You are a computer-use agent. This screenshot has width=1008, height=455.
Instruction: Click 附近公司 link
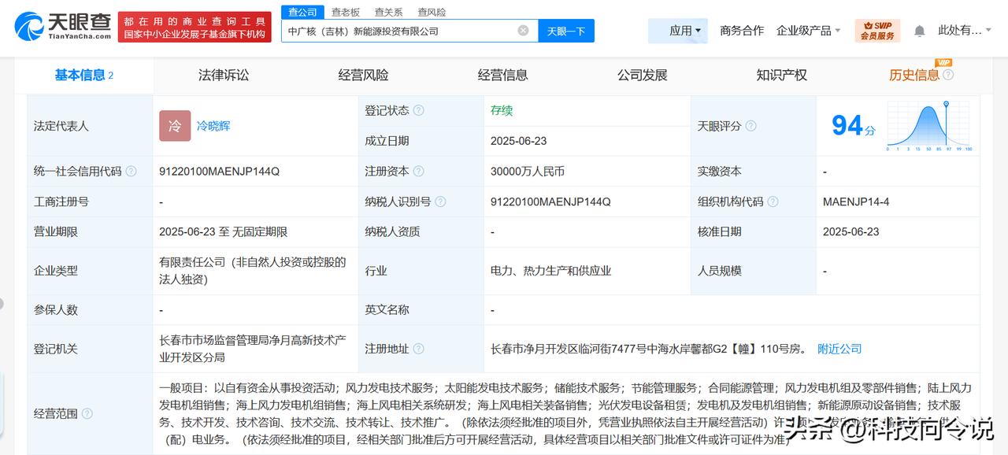[x=839, y=349]
